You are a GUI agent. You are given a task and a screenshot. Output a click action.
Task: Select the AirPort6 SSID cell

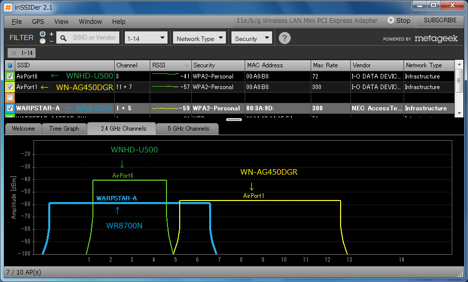point(65,76)
